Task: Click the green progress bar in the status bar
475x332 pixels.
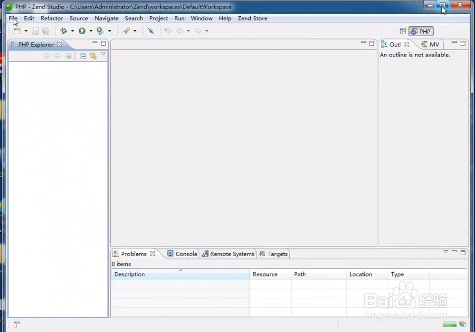Action: (449, 324)
